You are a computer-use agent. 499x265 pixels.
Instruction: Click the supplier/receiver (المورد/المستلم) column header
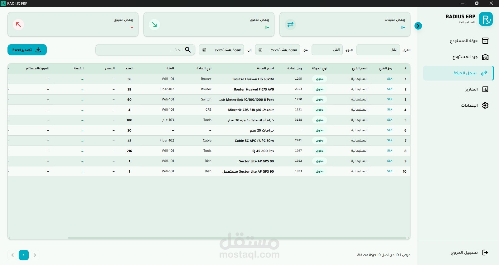(37, 68)
